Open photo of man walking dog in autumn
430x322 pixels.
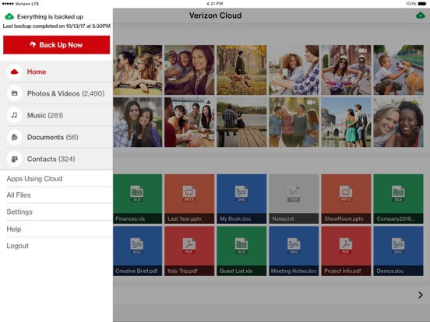point(241,70)
